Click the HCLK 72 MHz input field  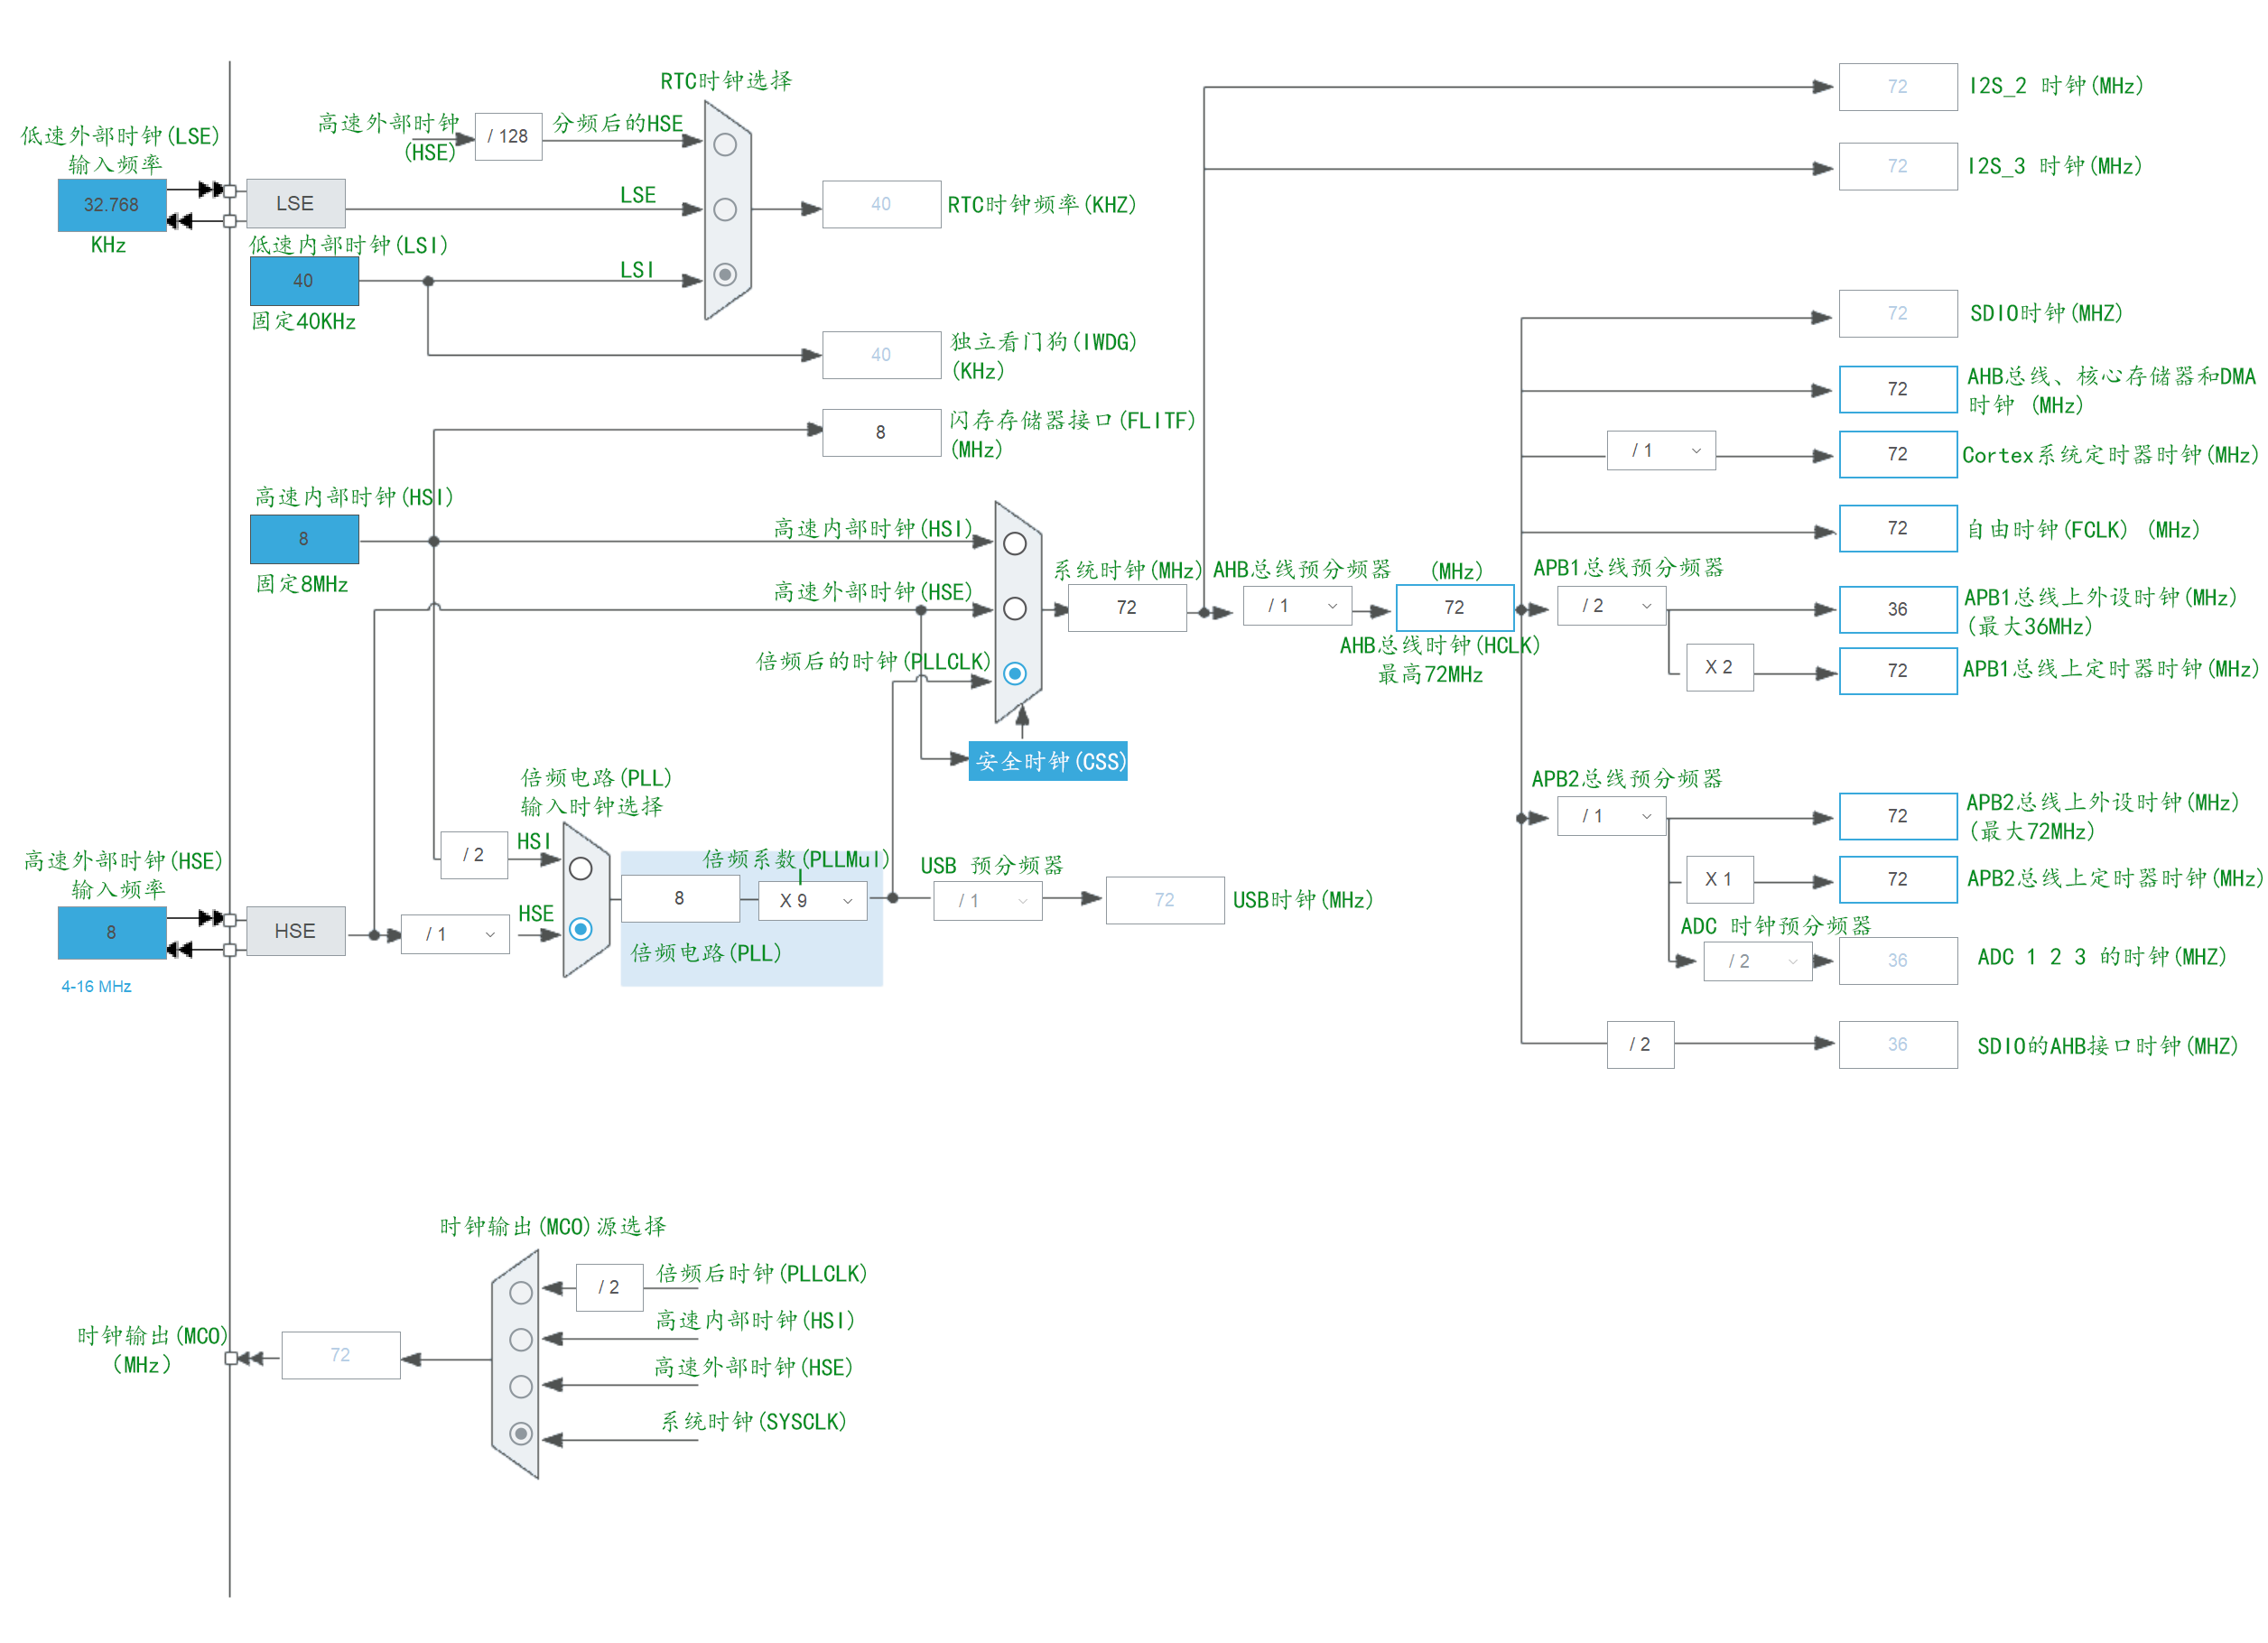[x=1455, y=608]
